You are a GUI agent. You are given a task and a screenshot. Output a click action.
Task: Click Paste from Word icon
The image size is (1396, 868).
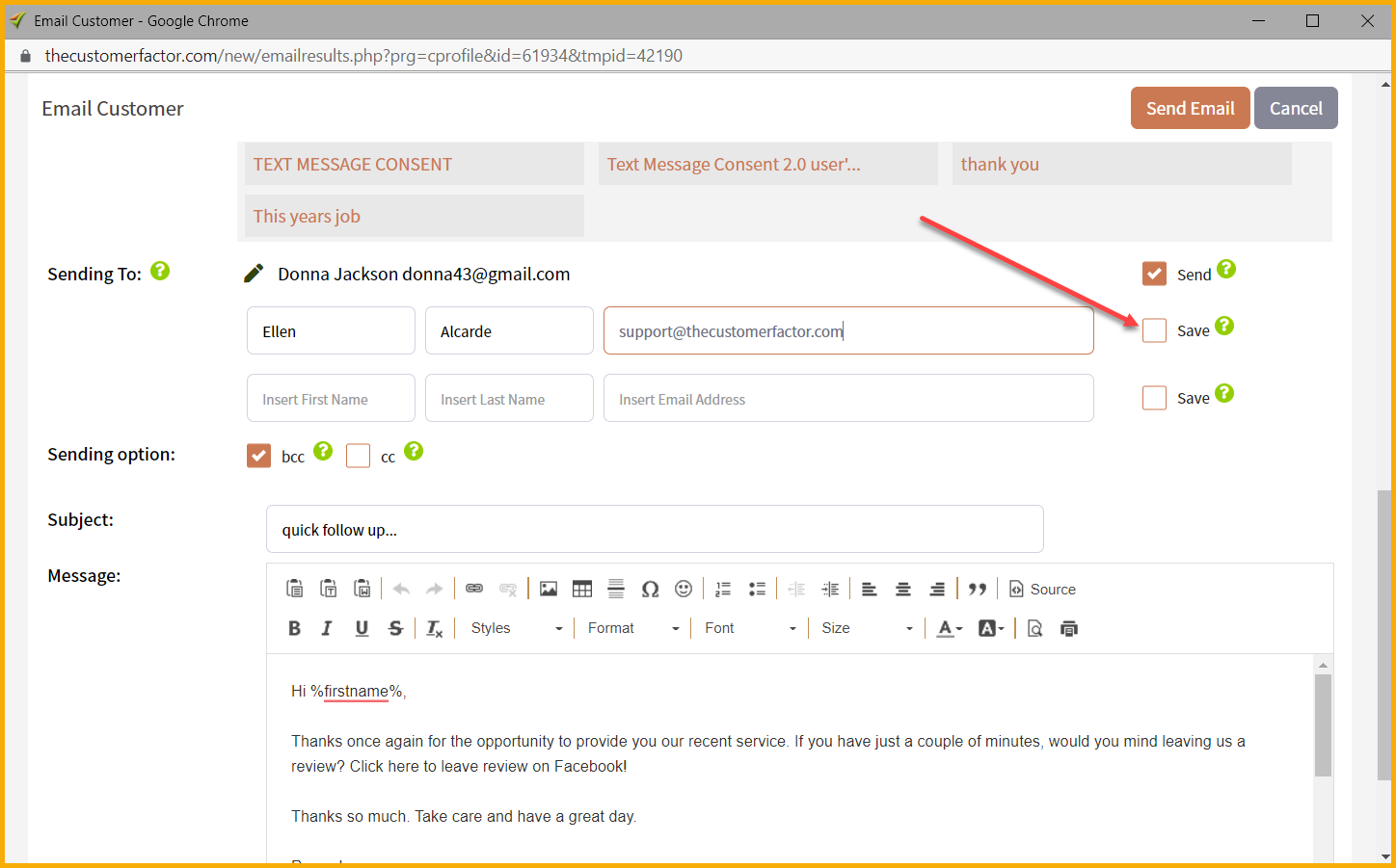pyautogui.click(x=362, y=589)
